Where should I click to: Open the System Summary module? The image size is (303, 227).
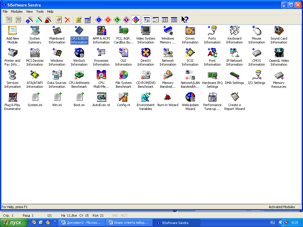(x=35, y=35)
